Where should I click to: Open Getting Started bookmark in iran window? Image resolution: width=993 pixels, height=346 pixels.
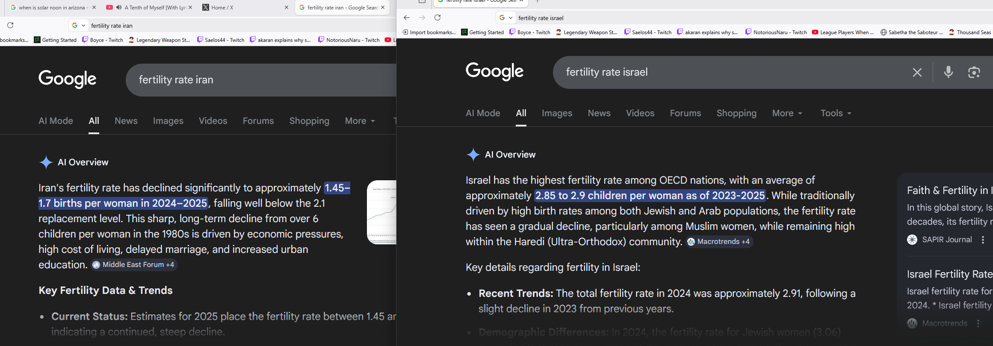(x=55, y=40)
